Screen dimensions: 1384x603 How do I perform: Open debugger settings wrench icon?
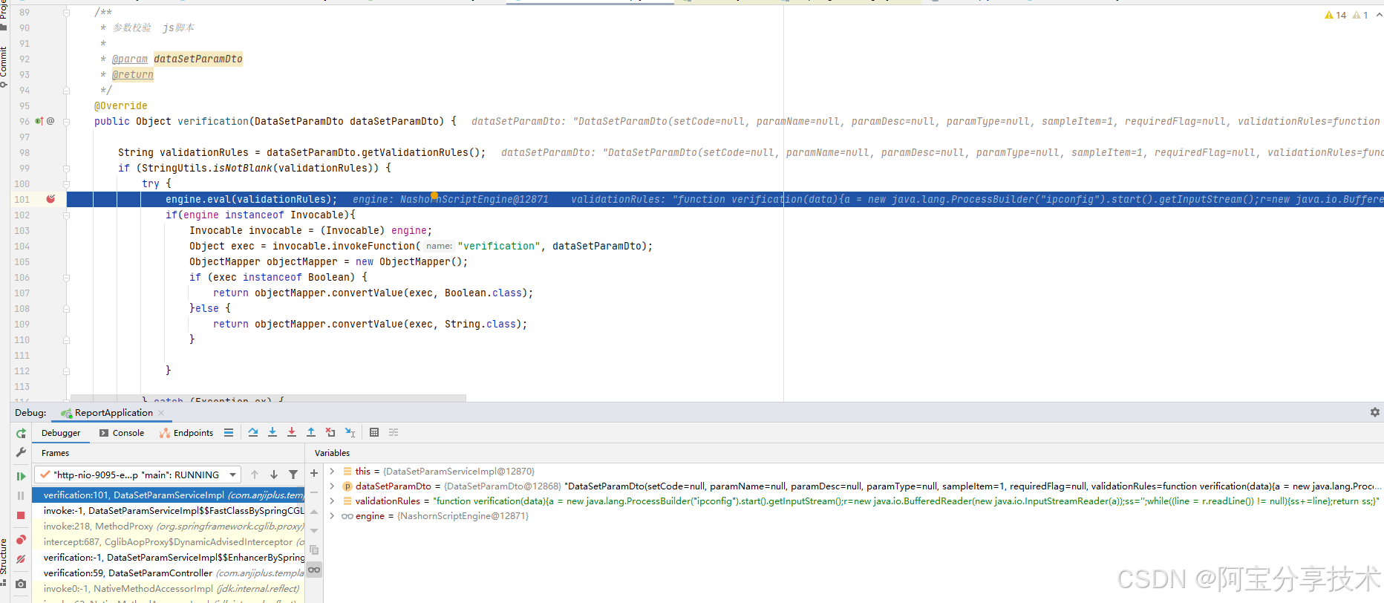(21, 452)
